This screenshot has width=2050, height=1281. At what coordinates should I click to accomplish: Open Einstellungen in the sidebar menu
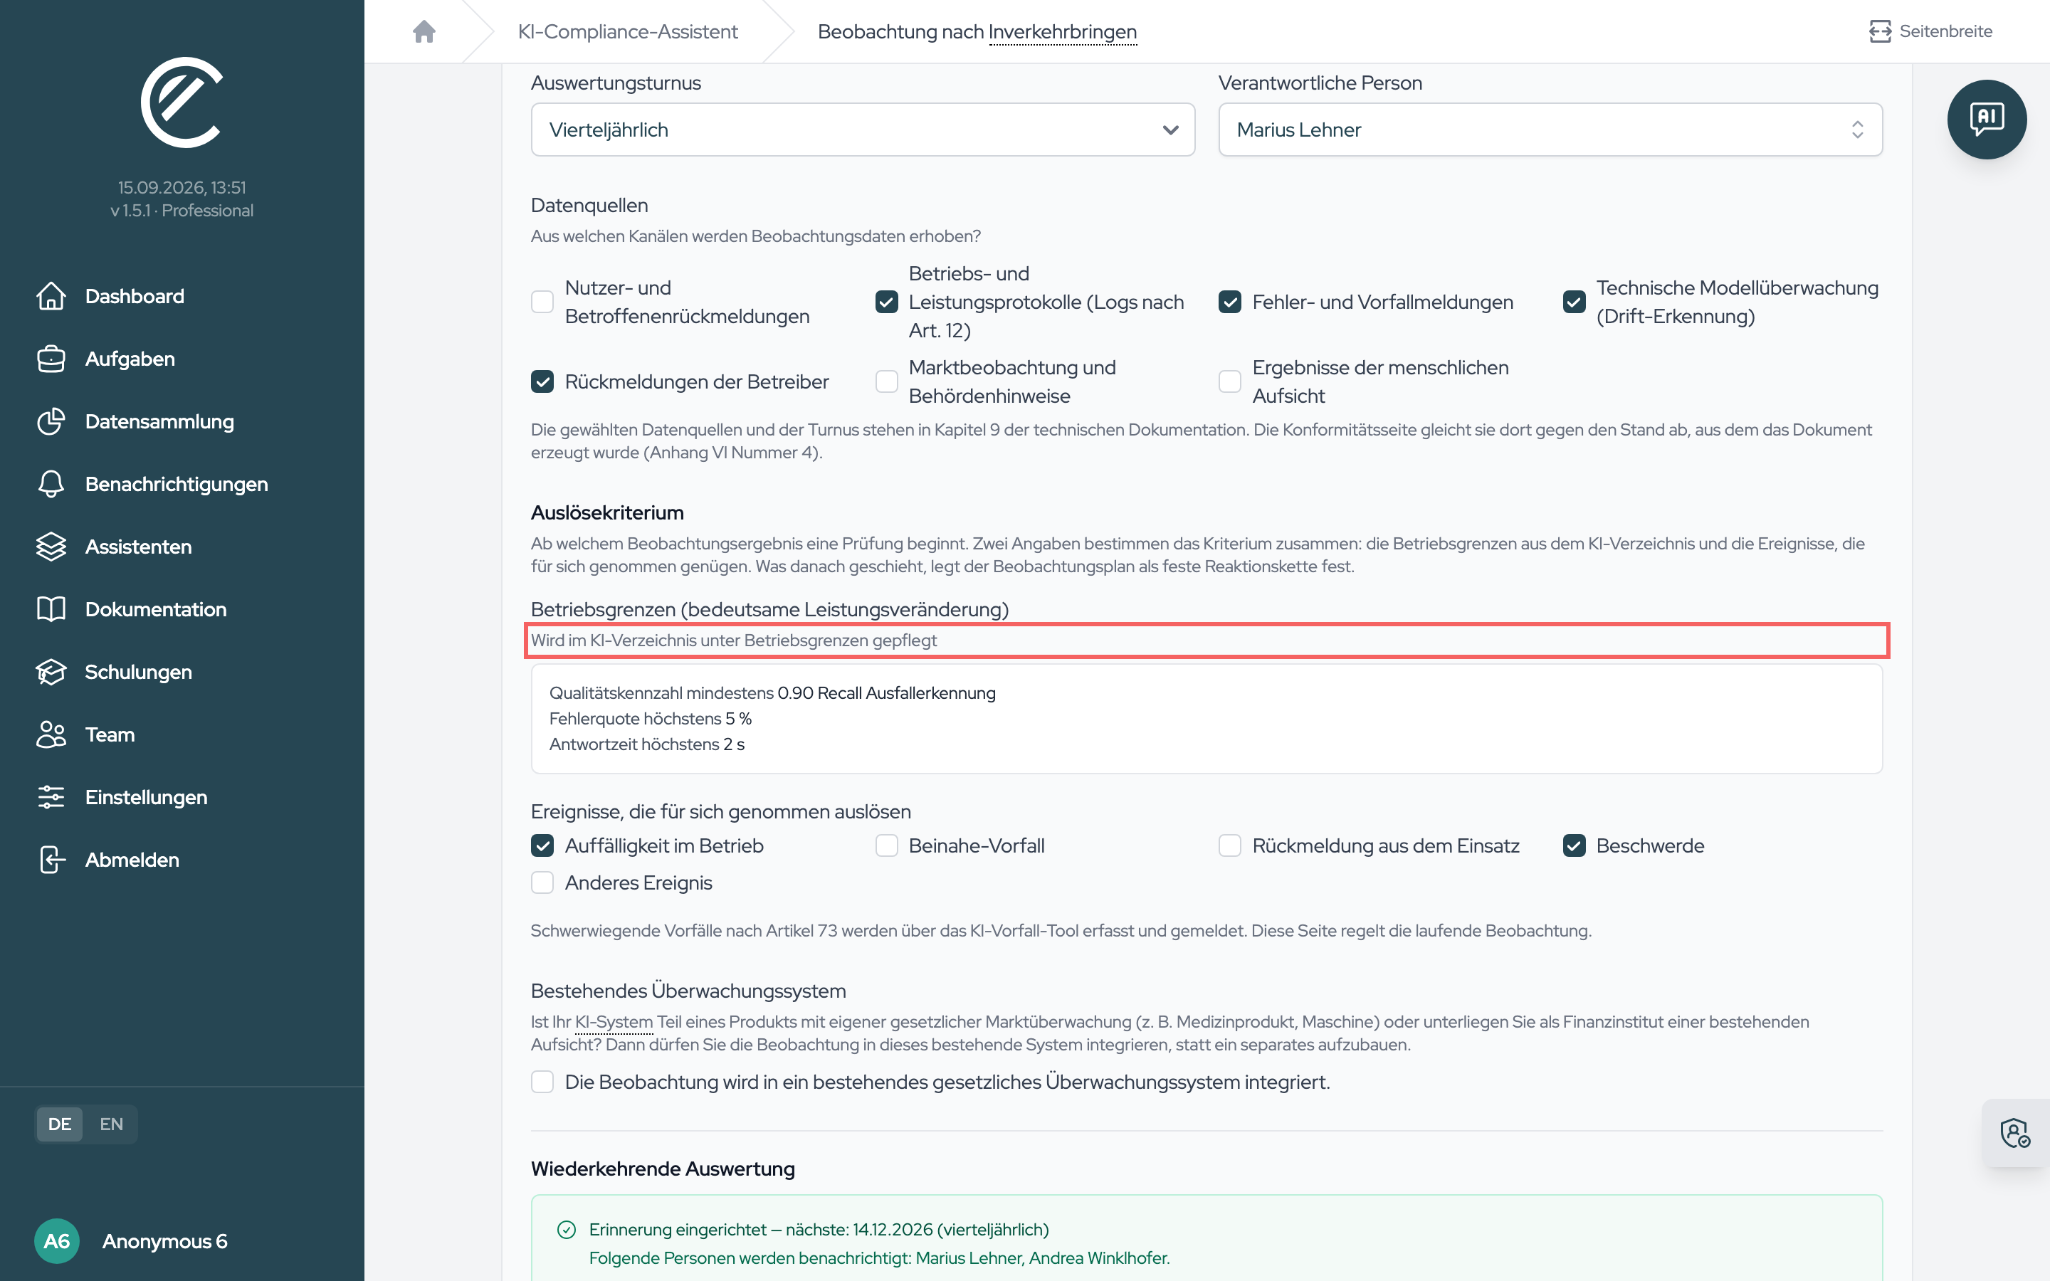pyautogui.click(x=146, y=797)
